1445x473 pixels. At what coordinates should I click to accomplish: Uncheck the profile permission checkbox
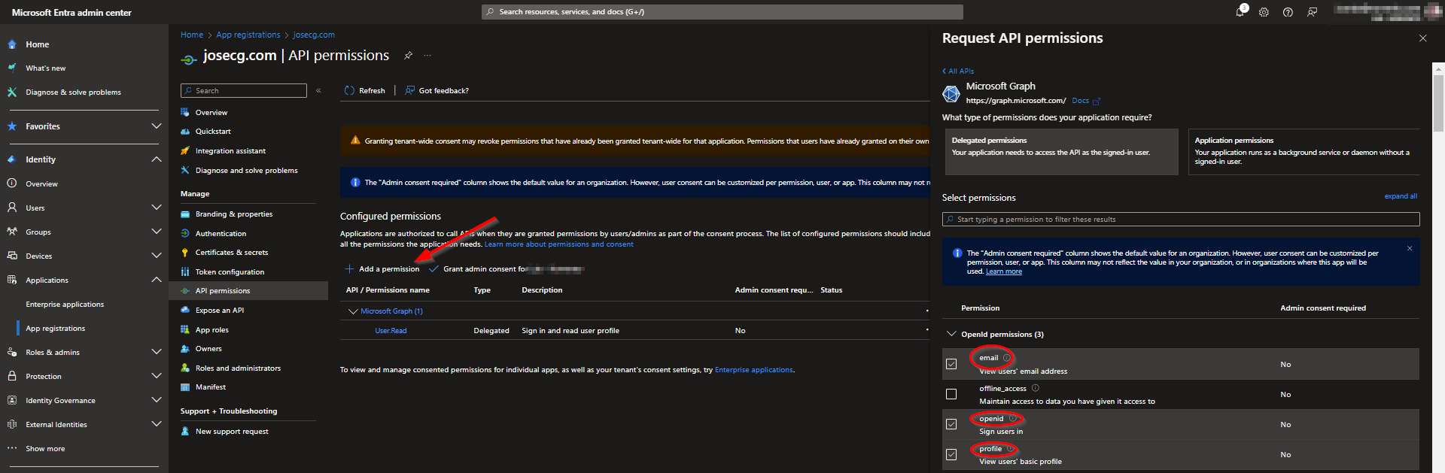tap(951, 454)
